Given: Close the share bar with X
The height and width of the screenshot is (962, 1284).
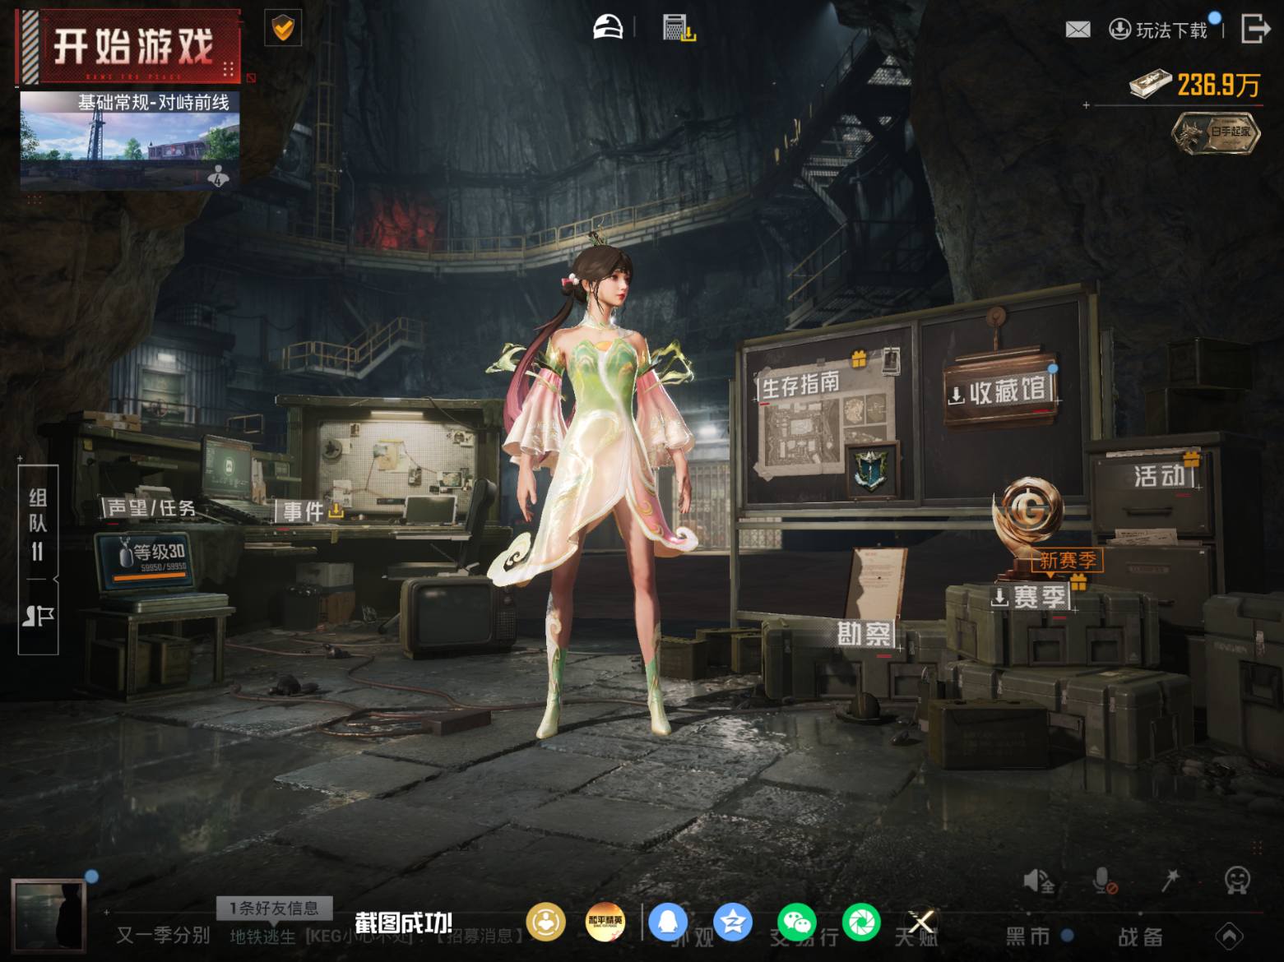Looking at the screenshot, I should click(921, 922).
